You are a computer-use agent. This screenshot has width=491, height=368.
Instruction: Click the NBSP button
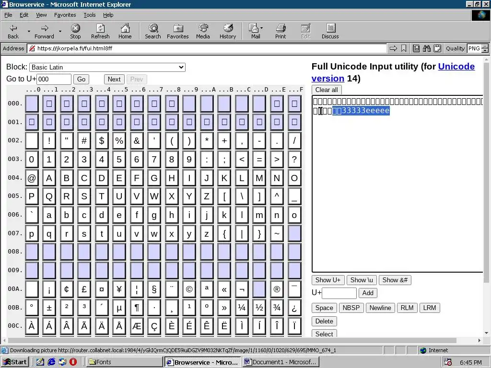click(x=351, y=308)
